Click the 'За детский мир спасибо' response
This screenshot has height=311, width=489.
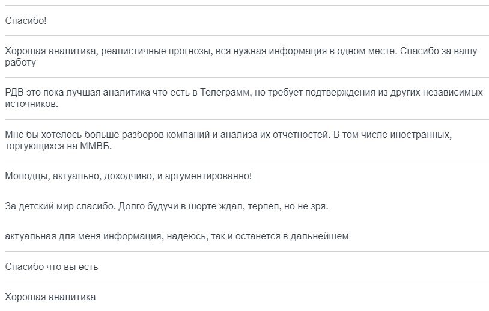[244, 206]
